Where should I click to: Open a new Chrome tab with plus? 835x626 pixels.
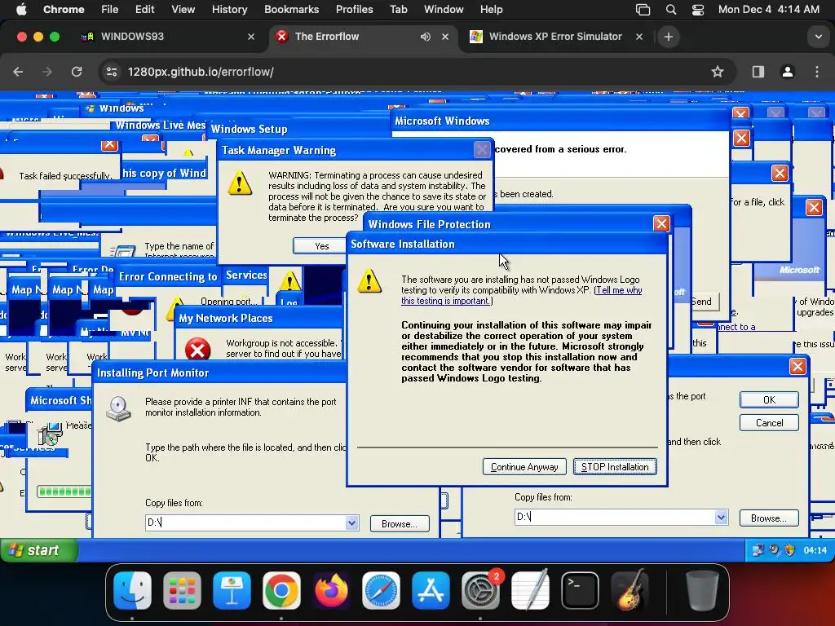click(x=669, y=37)
